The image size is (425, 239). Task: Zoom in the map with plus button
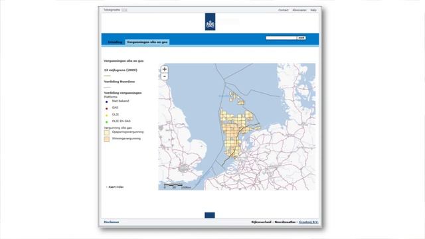point(164,69)
